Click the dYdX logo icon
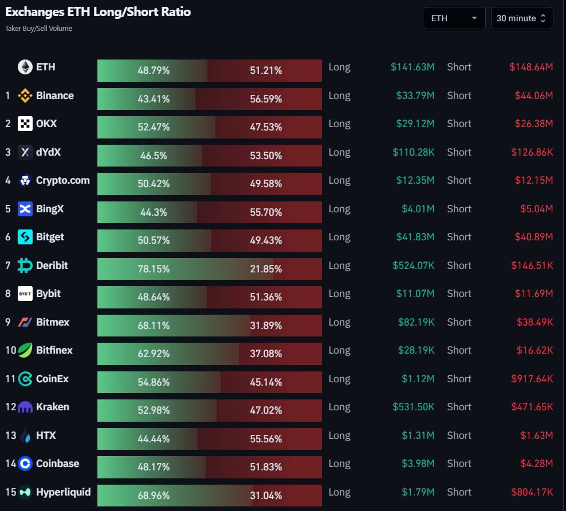The width and height of the screenshot is (566, 511). (25, 152)
